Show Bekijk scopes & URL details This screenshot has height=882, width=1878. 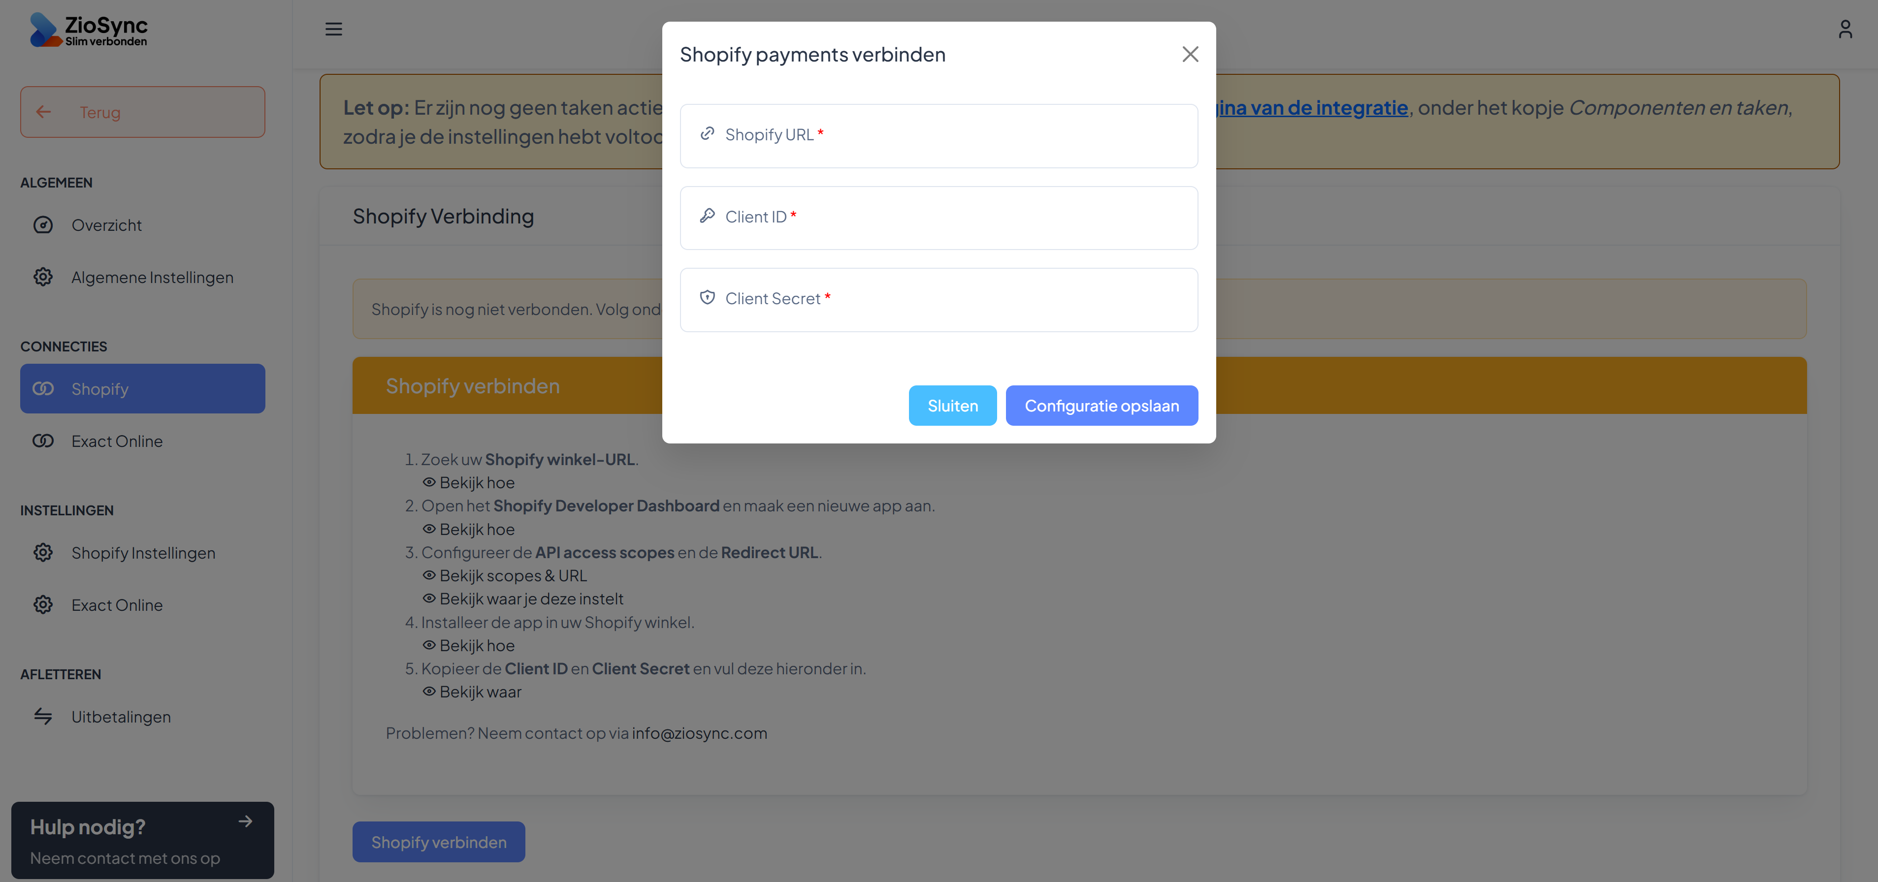[x=513, y=576]
